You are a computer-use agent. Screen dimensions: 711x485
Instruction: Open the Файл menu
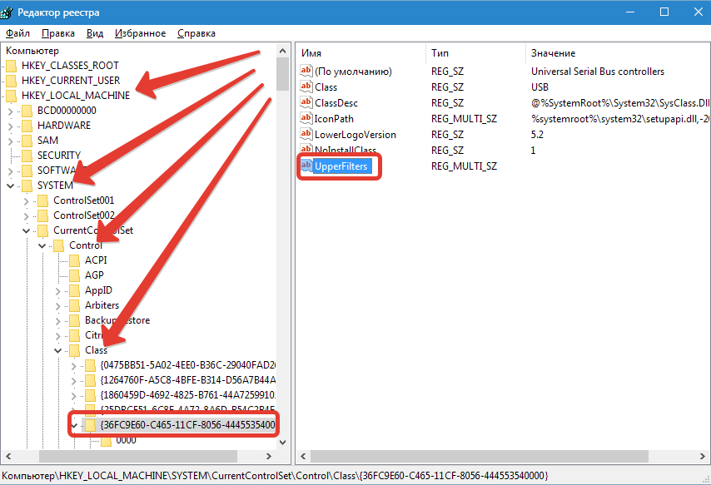(17, 33)
